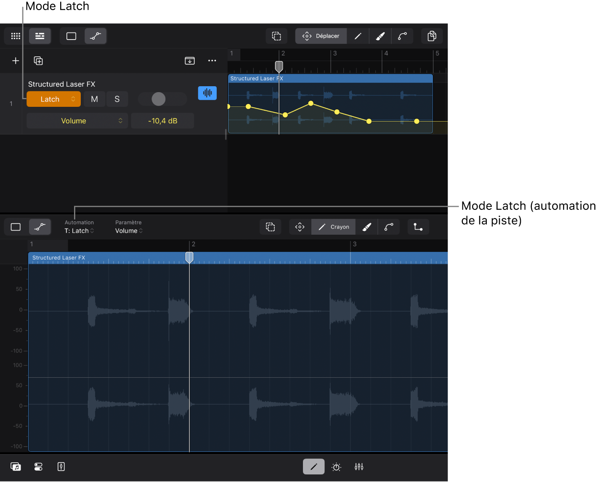
Task: Solo the Structured Laser FX track
Action: (117, 99)
